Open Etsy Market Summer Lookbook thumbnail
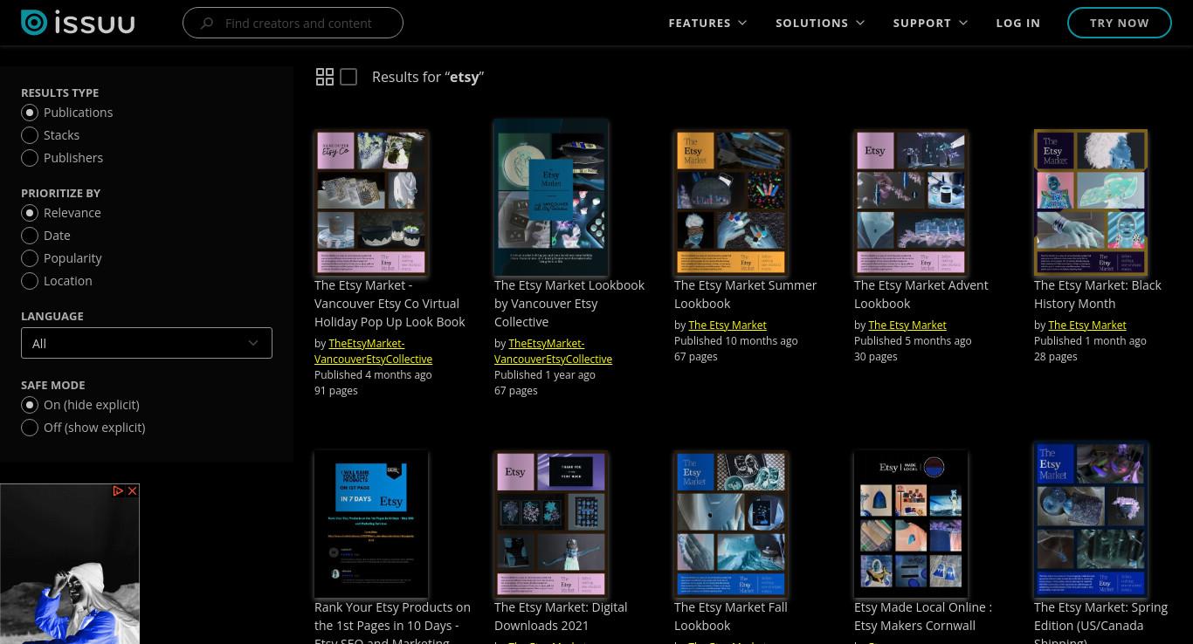This screenshot has height=644, width=1193. (x=731, y=203)
